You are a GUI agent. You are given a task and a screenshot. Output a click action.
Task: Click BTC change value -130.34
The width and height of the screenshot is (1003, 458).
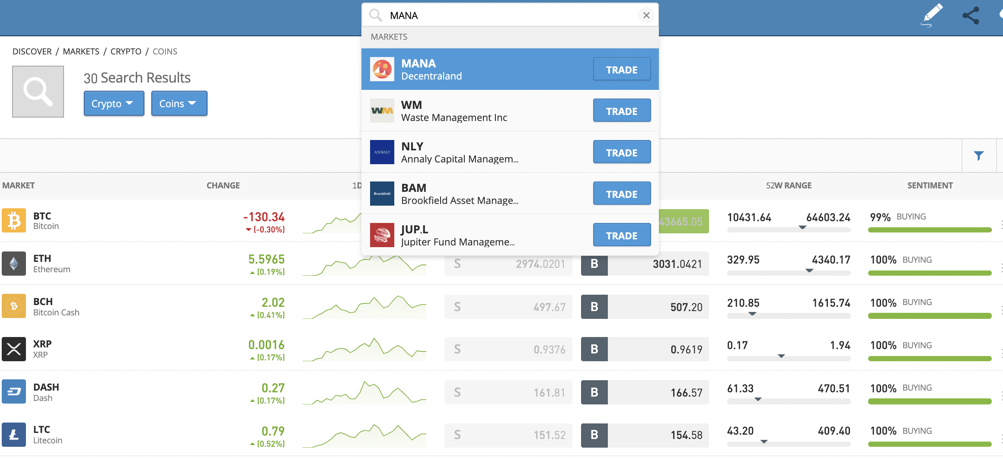[264, 217]
